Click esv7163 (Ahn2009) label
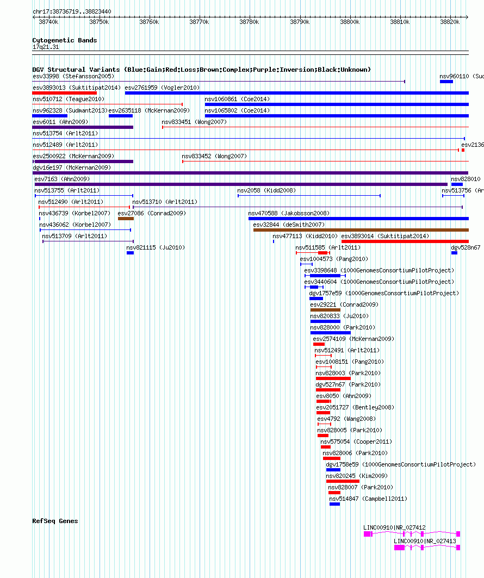The height and width of the screenshot is (578, 484). click(62, 179)
